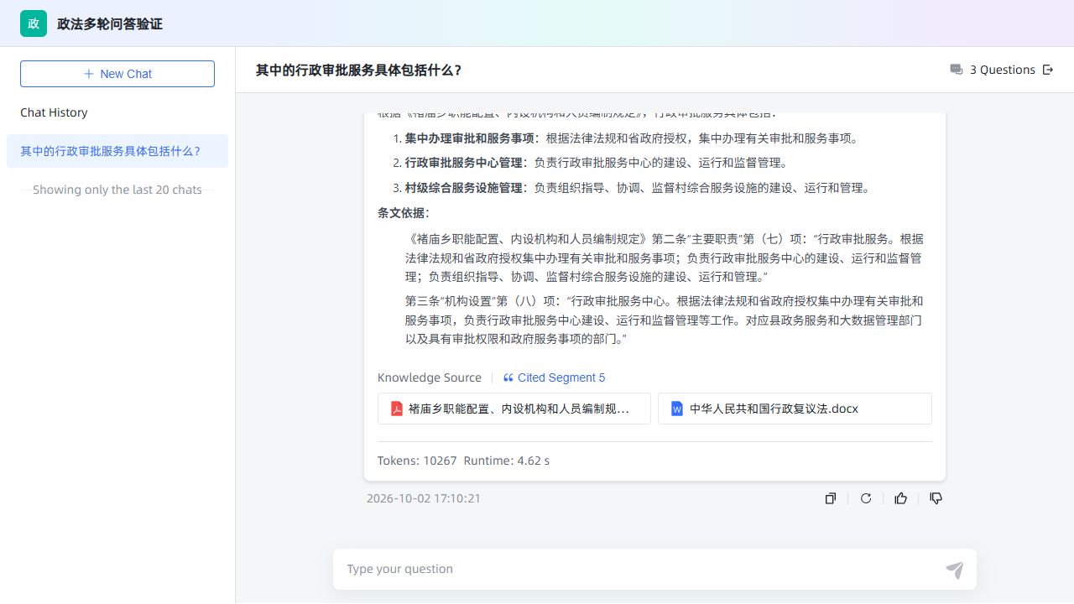This screenshot has width=1074, height=604.
Task: Open the 褚庙乡职能配置 PDF source file
Action: click(x=514, y=409)
